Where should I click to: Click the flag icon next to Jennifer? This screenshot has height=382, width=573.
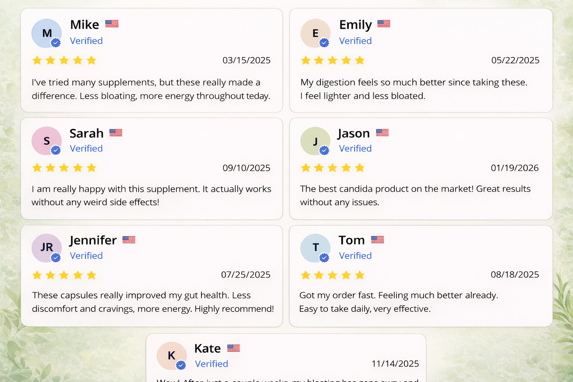click(129, 239)
